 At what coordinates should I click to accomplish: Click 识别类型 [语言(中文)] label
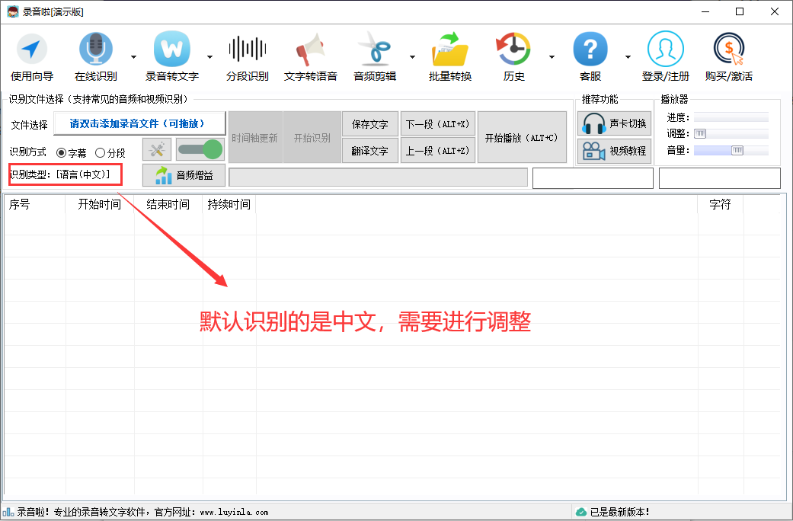coord(59,174)
